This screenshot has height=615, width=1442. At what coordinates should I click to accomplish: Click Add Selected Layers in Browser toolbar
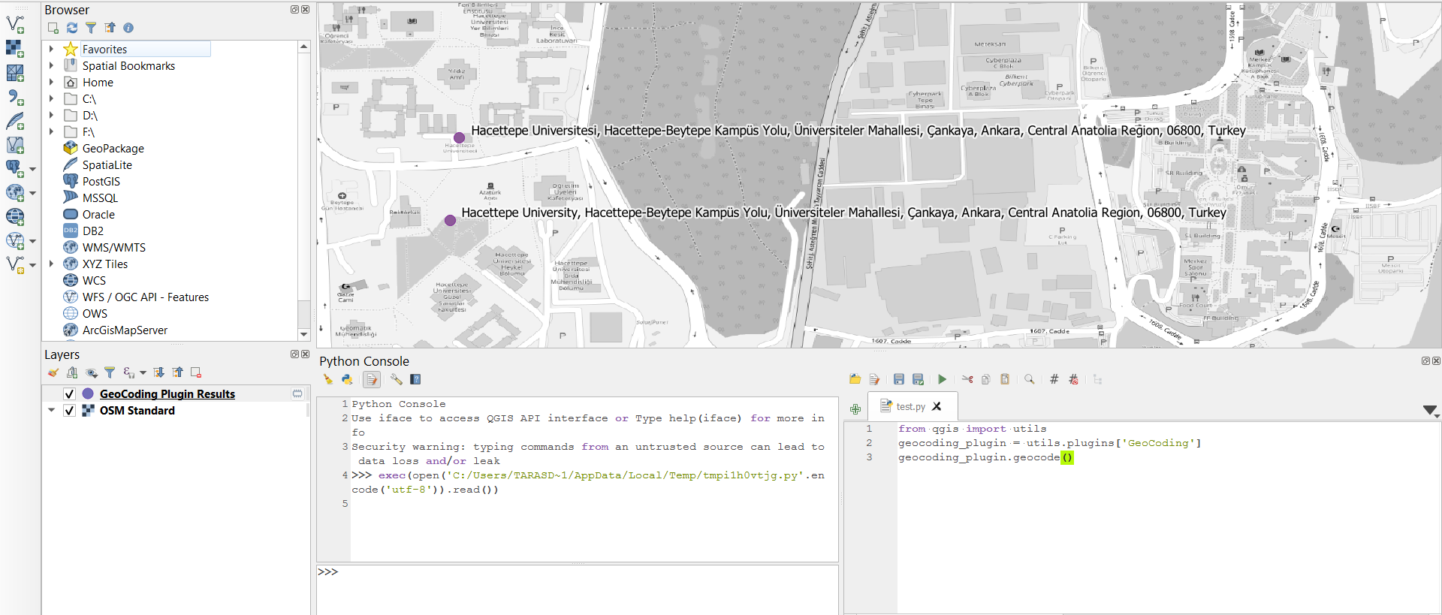pyautogui.click(x=53, y=28)
